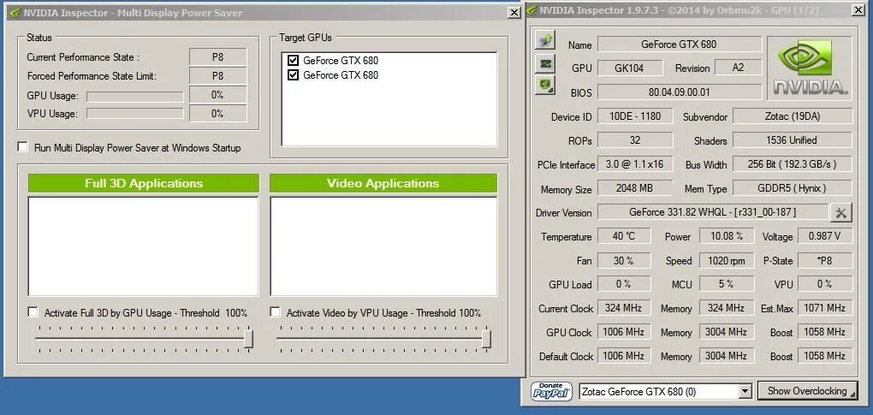Click the ROPs value 32
873x415 pixels.
pos(635,140)
